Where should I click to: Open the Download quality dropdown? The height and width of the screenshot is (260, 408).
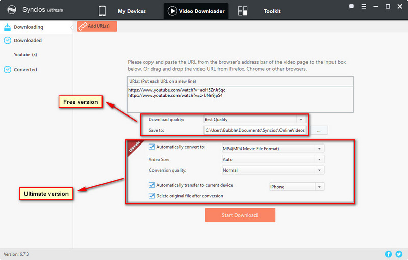coord(301,120)
